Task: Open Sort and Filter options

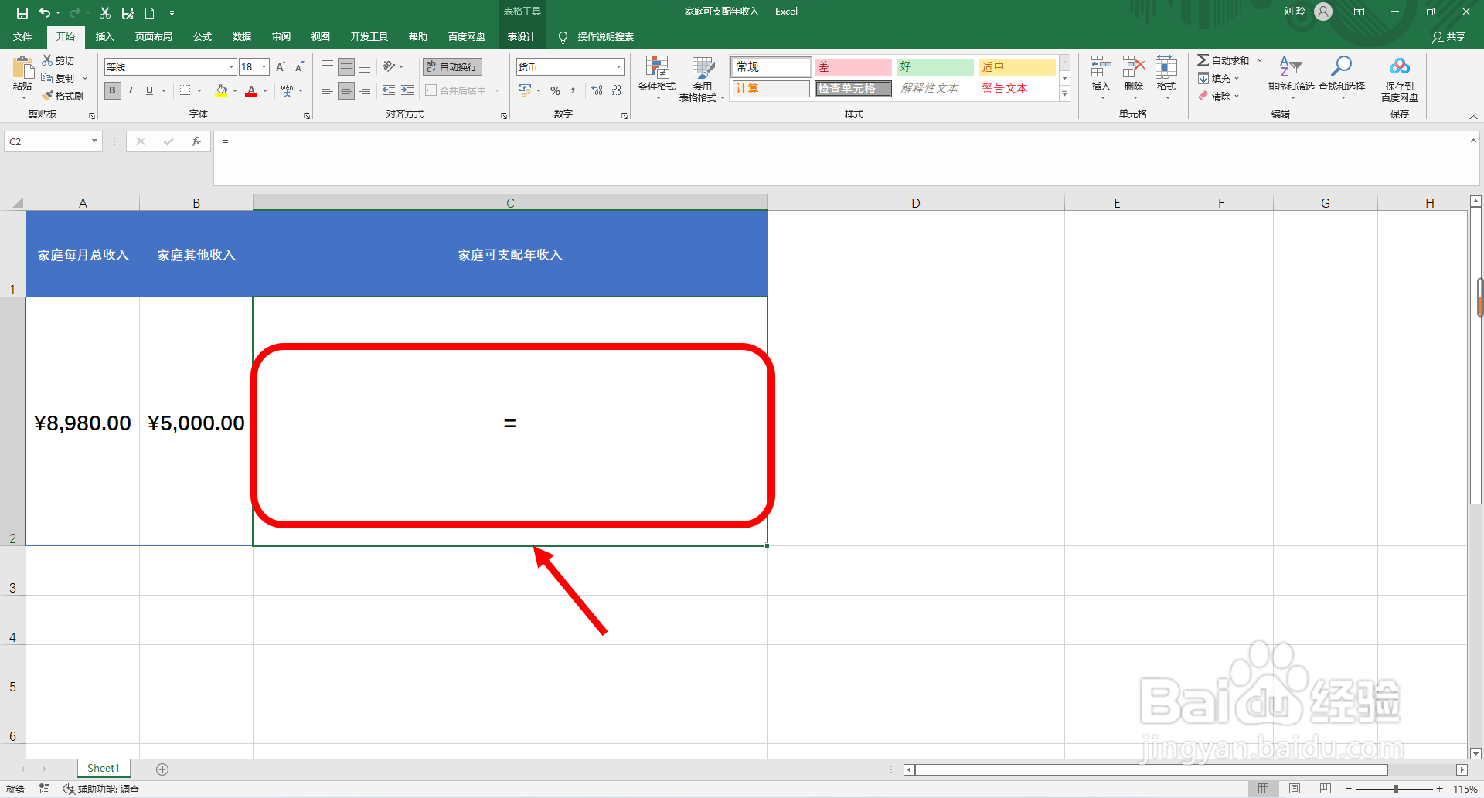Action: 1291,76
